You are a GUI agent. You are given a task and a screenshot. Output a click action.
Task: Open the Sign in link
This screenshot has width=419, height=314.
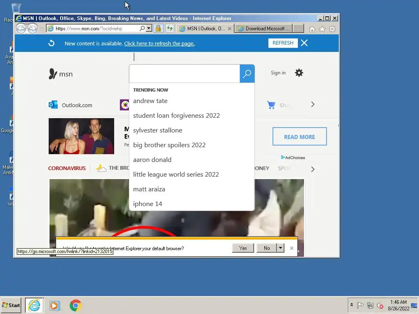[x=278, y=73]
